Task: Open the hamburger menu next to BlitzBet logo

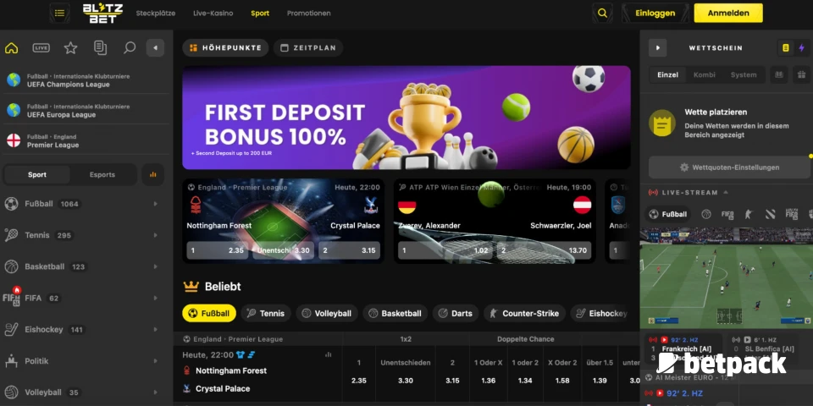Action: [59, 13]
